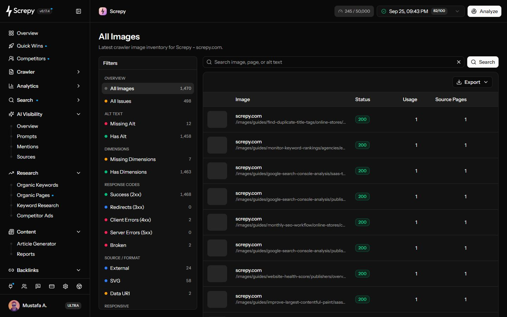
Task: Collapse the sidebar with the panel icon
Action: (x=79, y=11)
